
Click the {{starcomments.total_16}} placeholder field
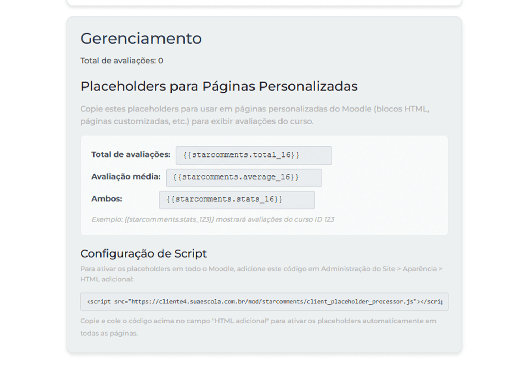click(253, 155)
